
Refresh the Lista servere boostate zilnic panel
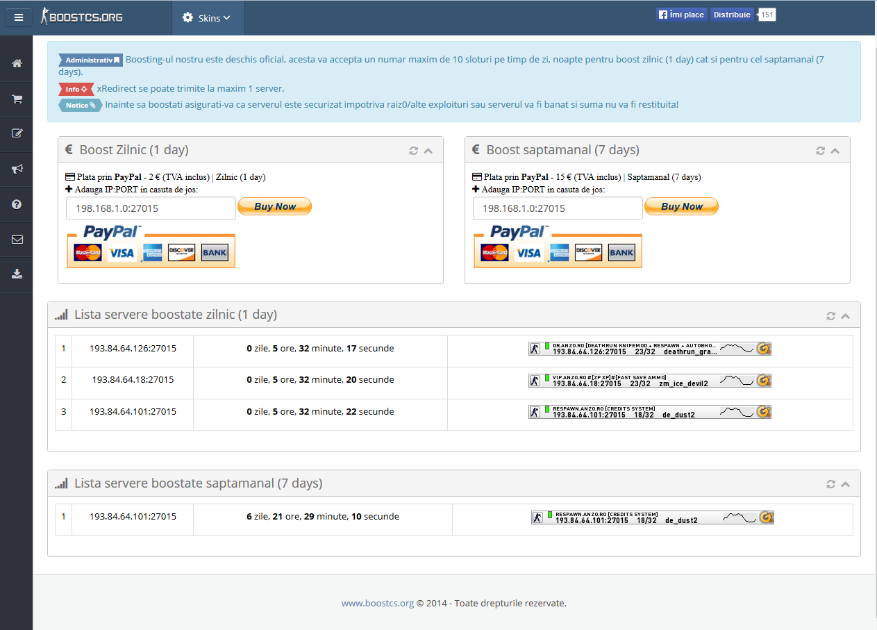coord(830,316)
